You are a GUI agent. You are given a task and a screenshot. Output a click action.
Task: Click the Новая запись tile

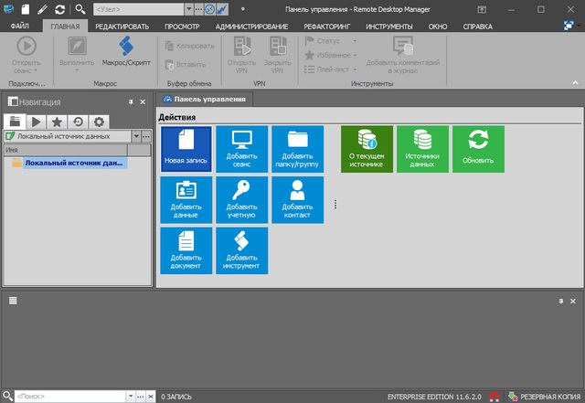click(186, 149)
